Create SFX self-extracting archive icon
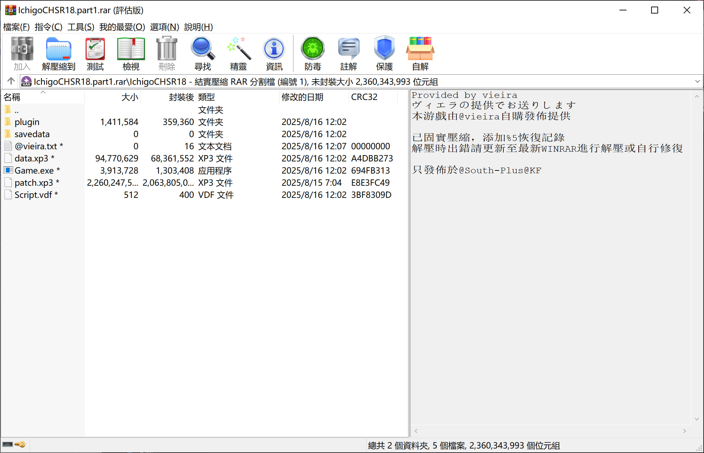Image resolution: width=704 pixels, height=453 pixels. coord(420,53)
